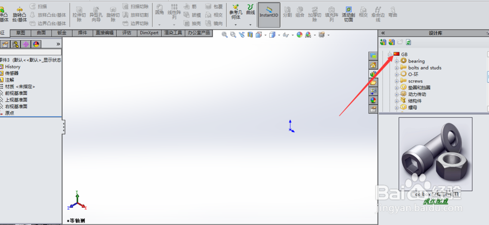Click the 组合 combine tool
The image size is (489, 225).
(300, 12)
